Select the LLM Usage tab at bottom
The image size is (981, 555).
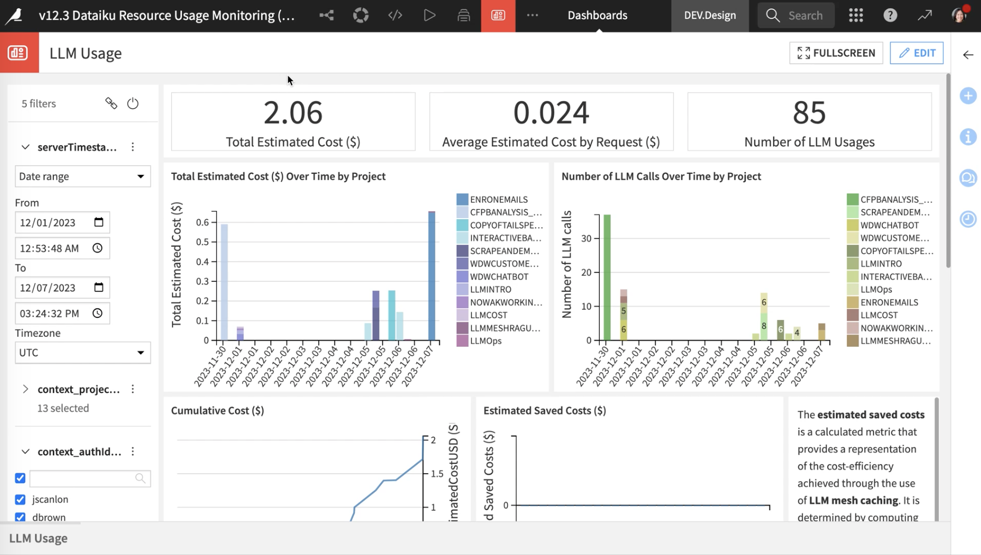[x=38, y=538]
